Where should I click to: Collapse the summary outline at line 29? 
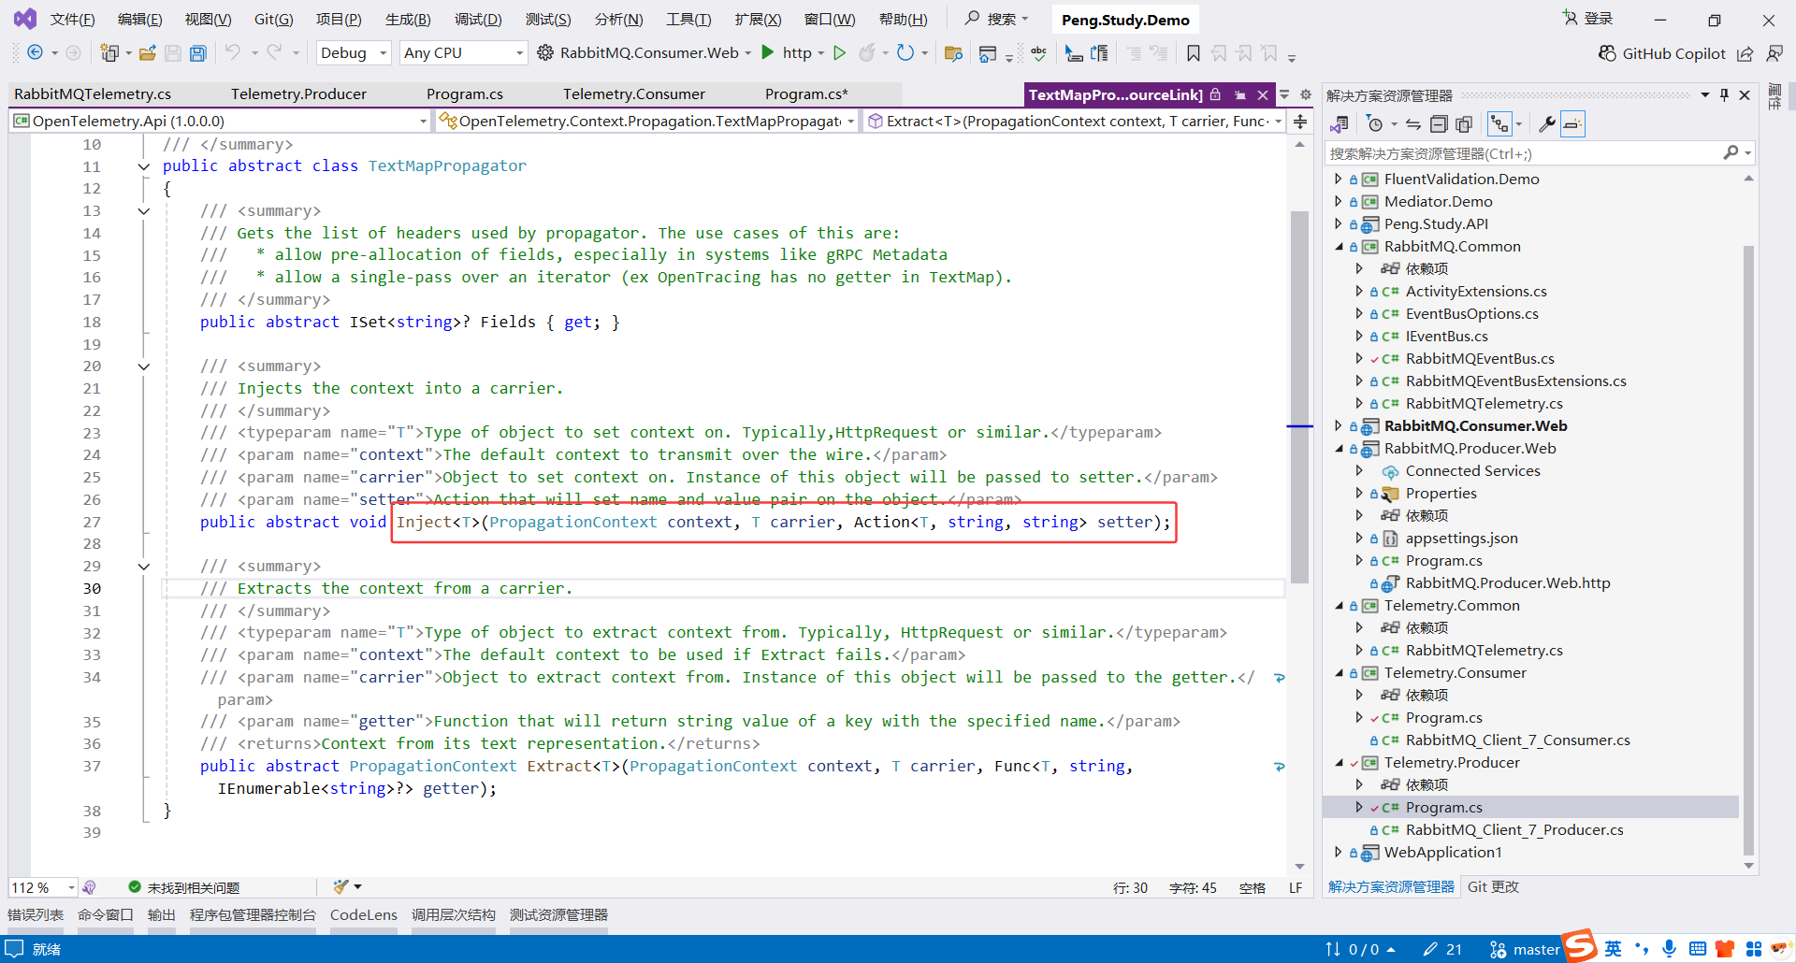pos(143,567)
